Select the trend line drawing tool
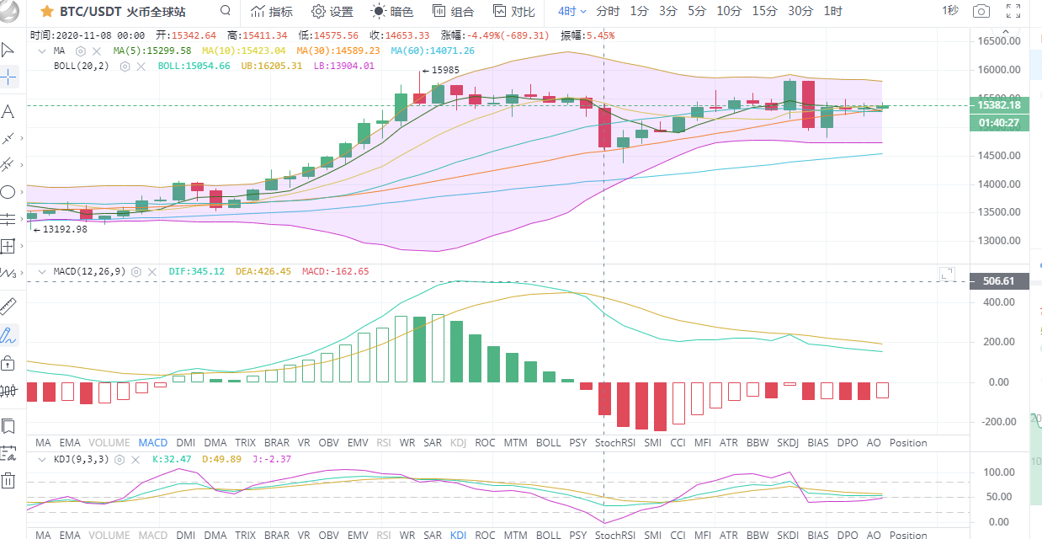The width and height of the screenshot is (1042, 539). [8, 137]
